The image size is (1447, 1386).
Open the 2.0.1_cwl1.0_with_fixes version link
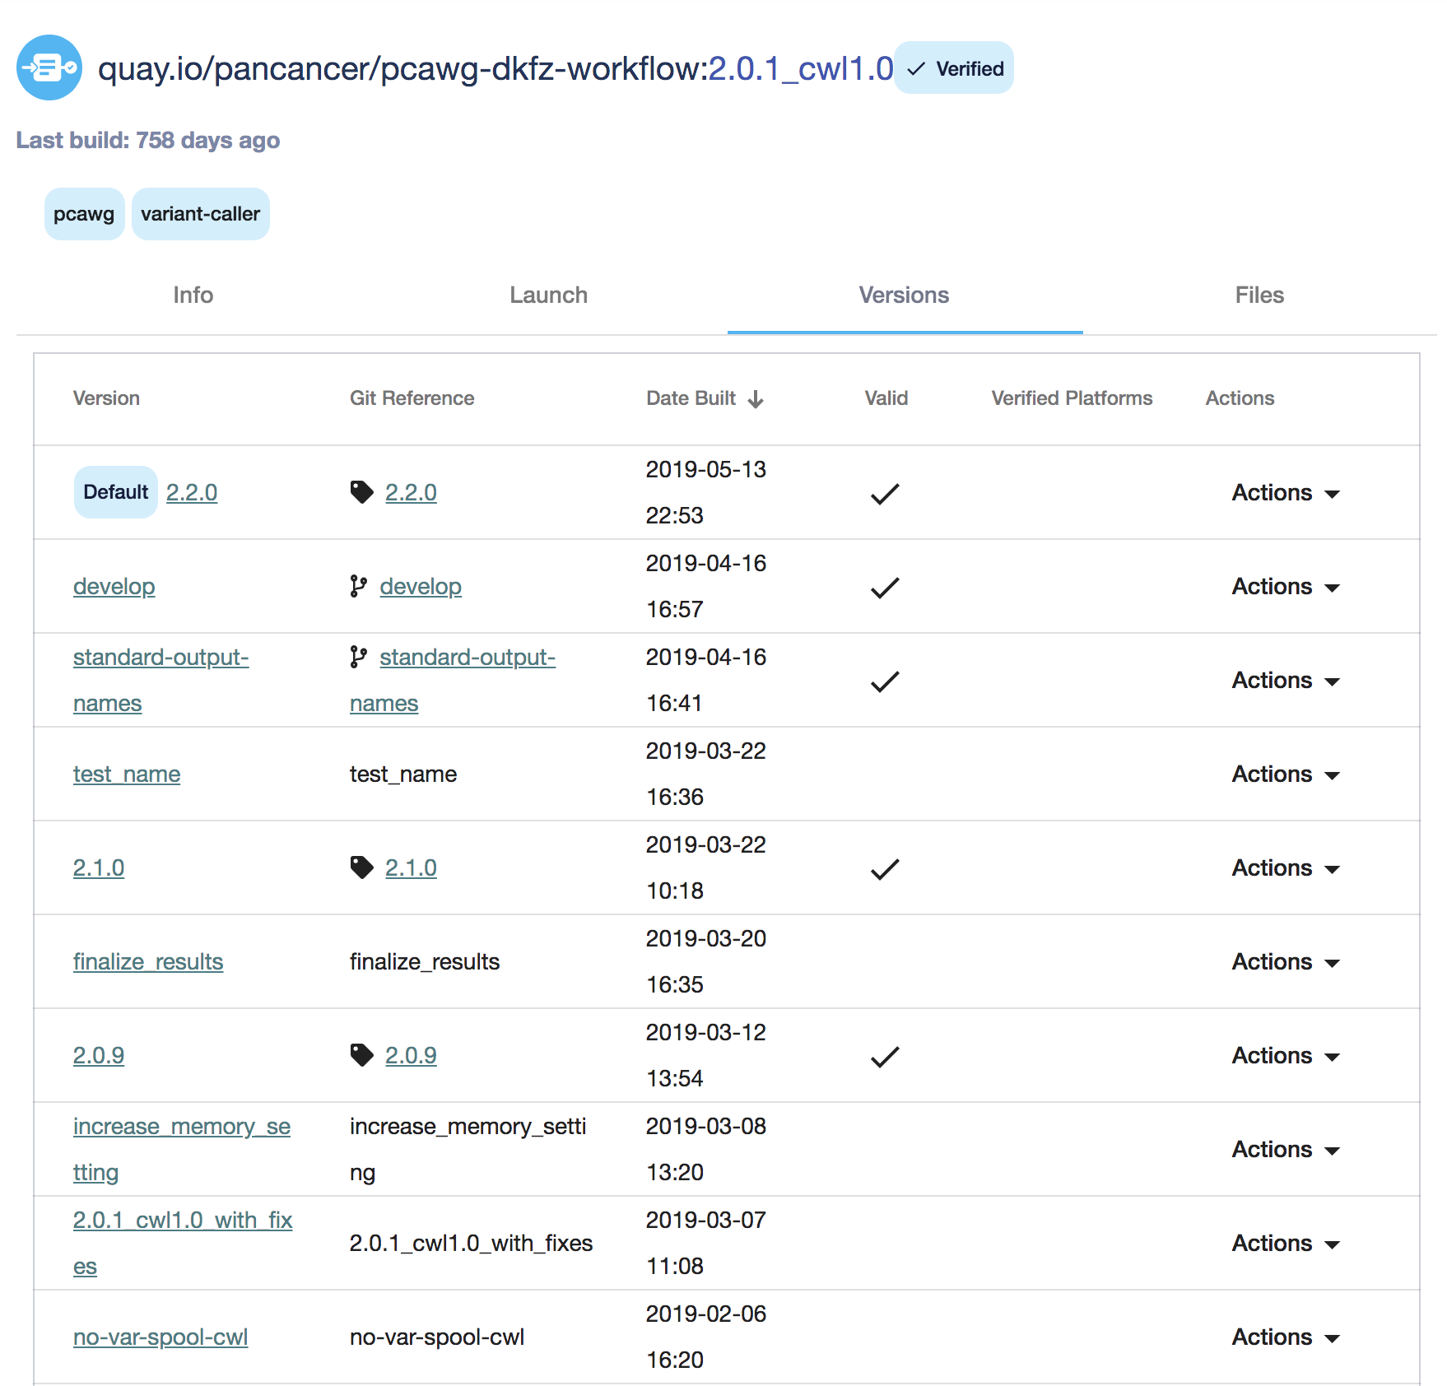coord(182,1220)
